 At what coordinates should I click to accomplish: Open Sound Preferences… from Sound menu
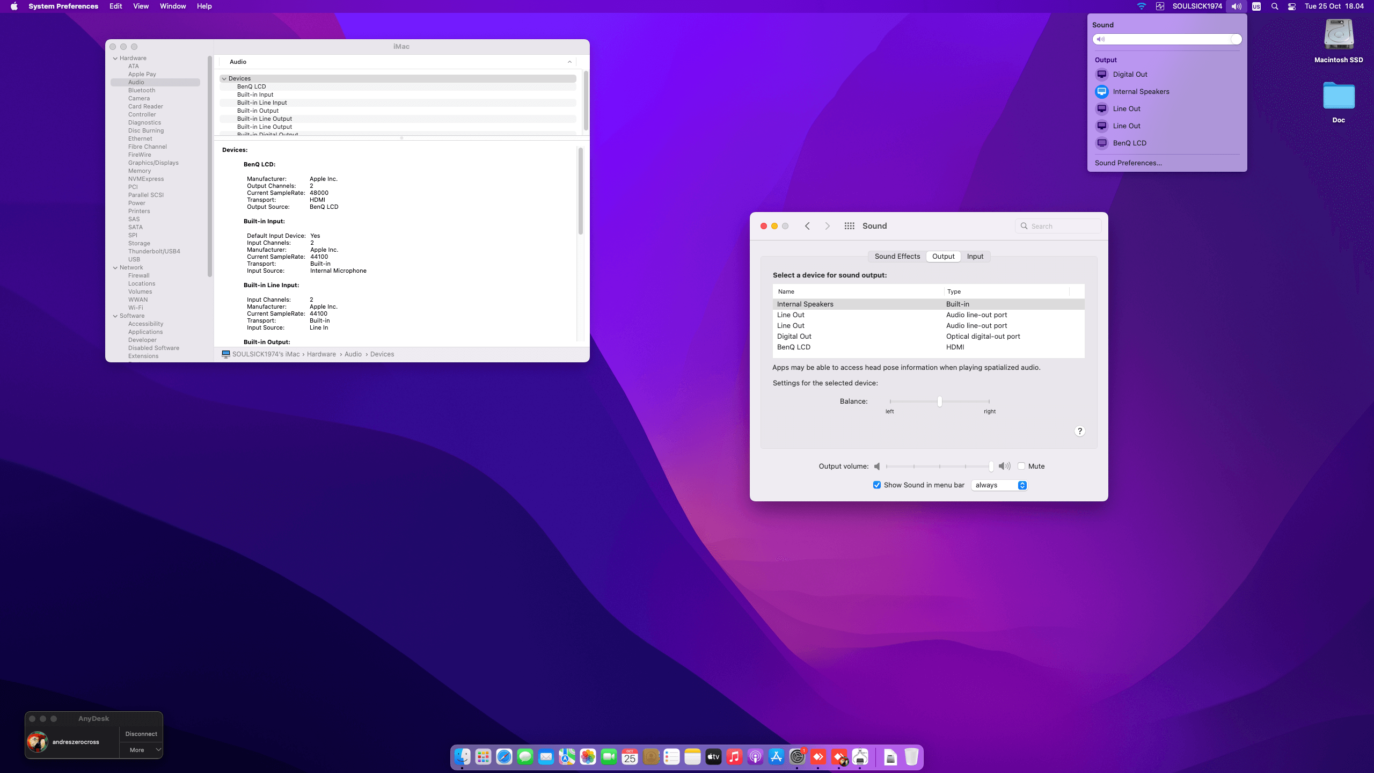point(1128,163)
